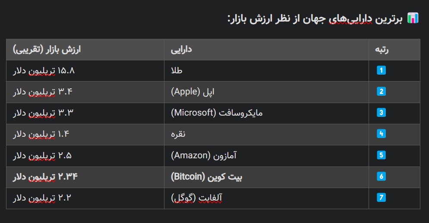Click the number 1 rank badge
This screenshot has height=223, width=429.
point(381,70)
